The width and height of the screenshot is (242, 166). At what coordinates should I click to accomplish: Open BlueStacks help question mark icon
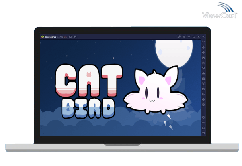[x=179, y=37]
